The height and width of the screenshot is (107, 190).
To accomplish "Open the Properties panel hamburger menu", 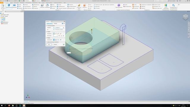I will (x=64, y=21).
